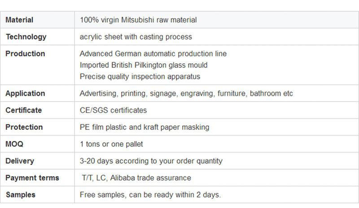The image size is (359, 208).
Task: Select the Delivery row label
Action: [x=19, y=161]
